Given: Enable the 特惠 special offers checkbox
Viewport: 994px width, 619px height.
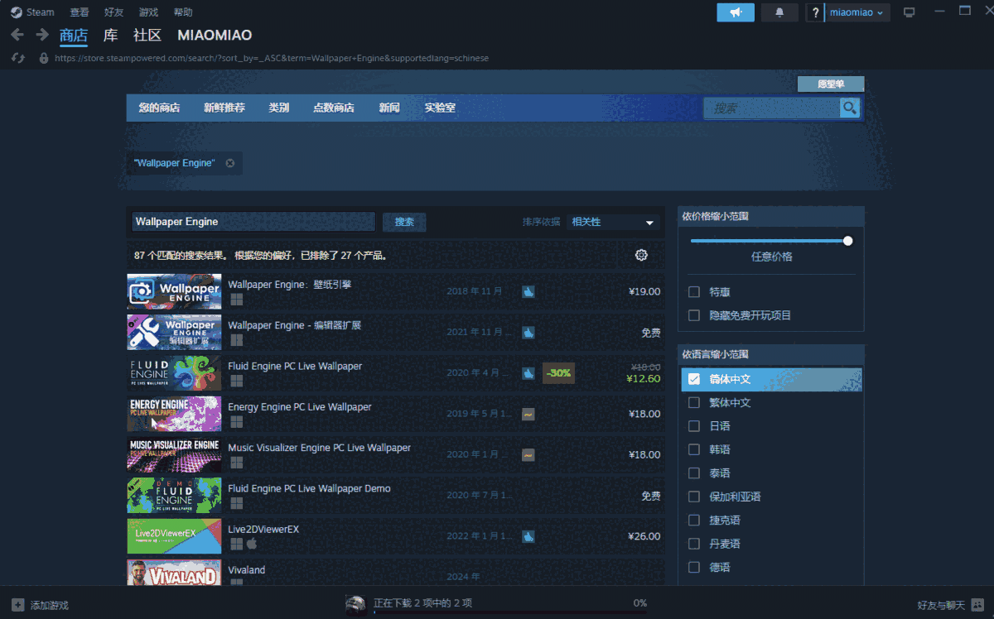Looking at the screenshot, I should pyautogui.click(x=694, y=292).
